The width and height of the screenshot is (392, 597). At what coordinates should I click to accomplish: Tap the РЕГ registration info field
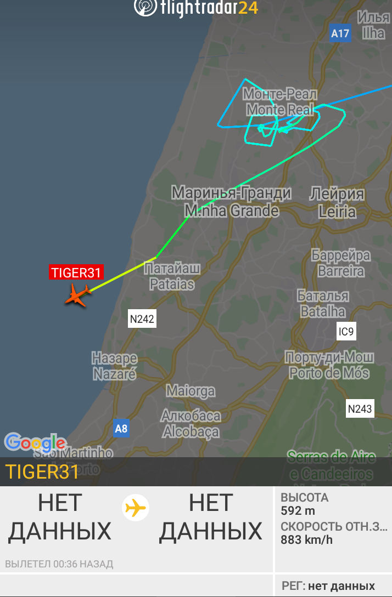click(328, 585)
